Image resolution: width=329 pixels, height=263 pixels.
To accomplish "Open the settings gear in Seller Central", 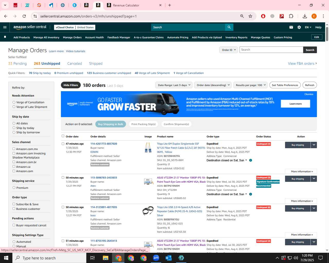I will tap(299, 27).
